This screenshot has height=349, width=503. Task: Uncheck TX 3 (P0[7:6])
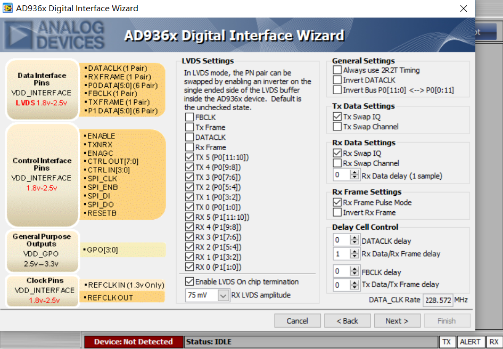[x=189, y=177]
